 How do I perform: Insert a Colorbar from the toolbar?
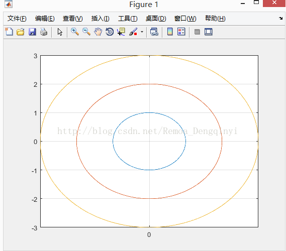[x=170, y=32]
